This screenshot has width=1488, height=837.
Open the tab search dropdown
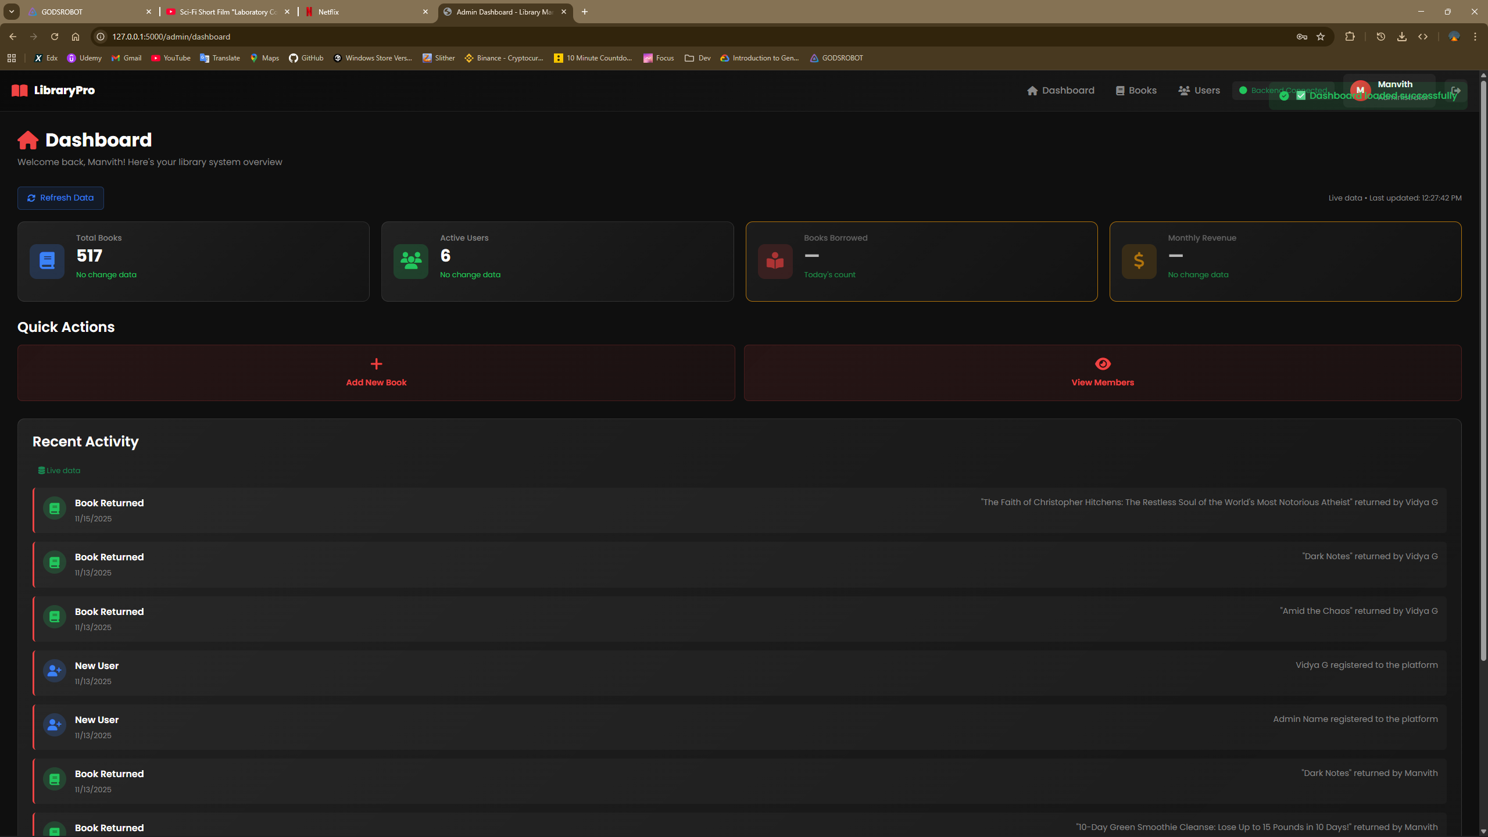[x=11, y=12]
